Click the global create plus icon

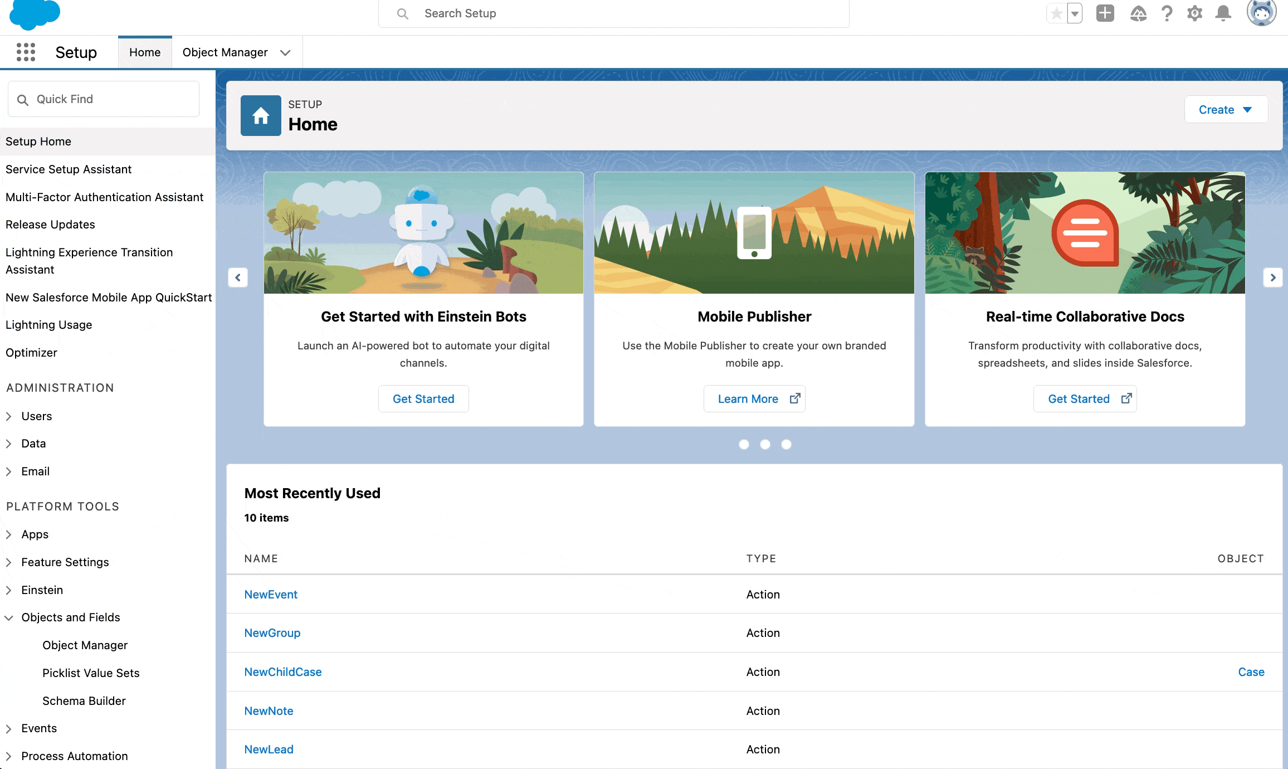[x=1105, y=13]
